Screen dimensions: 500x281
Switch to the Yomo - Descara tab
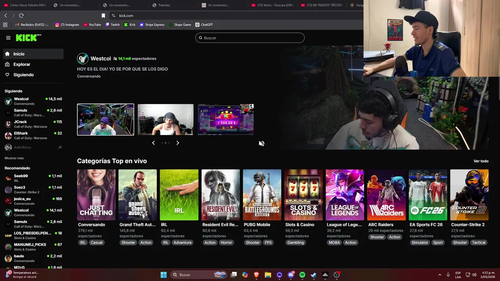272,5
